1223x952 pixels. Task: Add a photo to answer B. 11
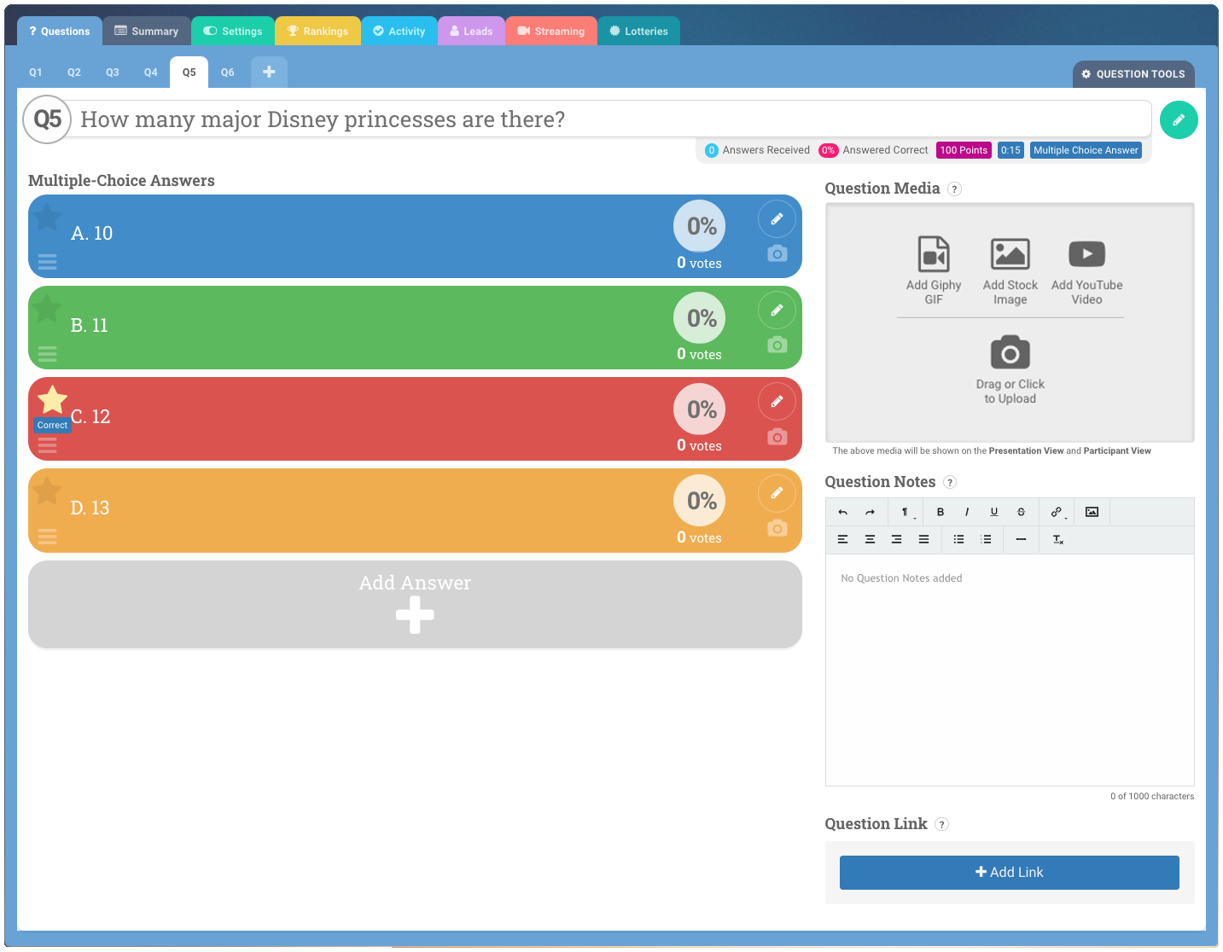coord(777,345)
